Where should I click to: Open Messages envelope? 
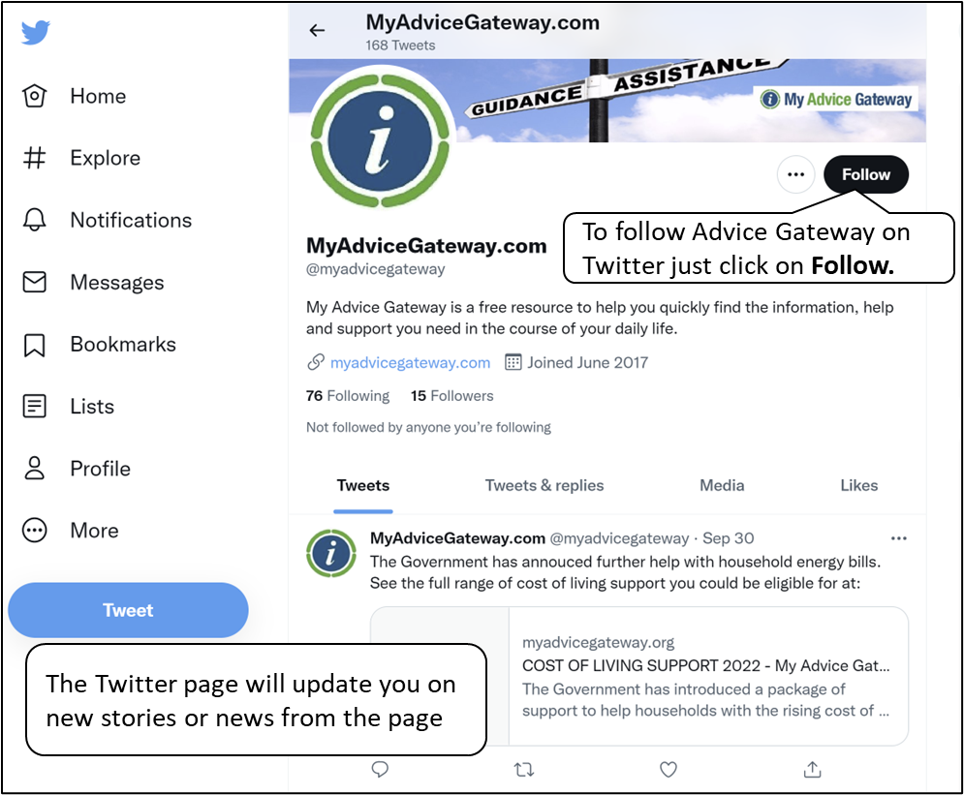pyautogui.click(x=93, y=282)
